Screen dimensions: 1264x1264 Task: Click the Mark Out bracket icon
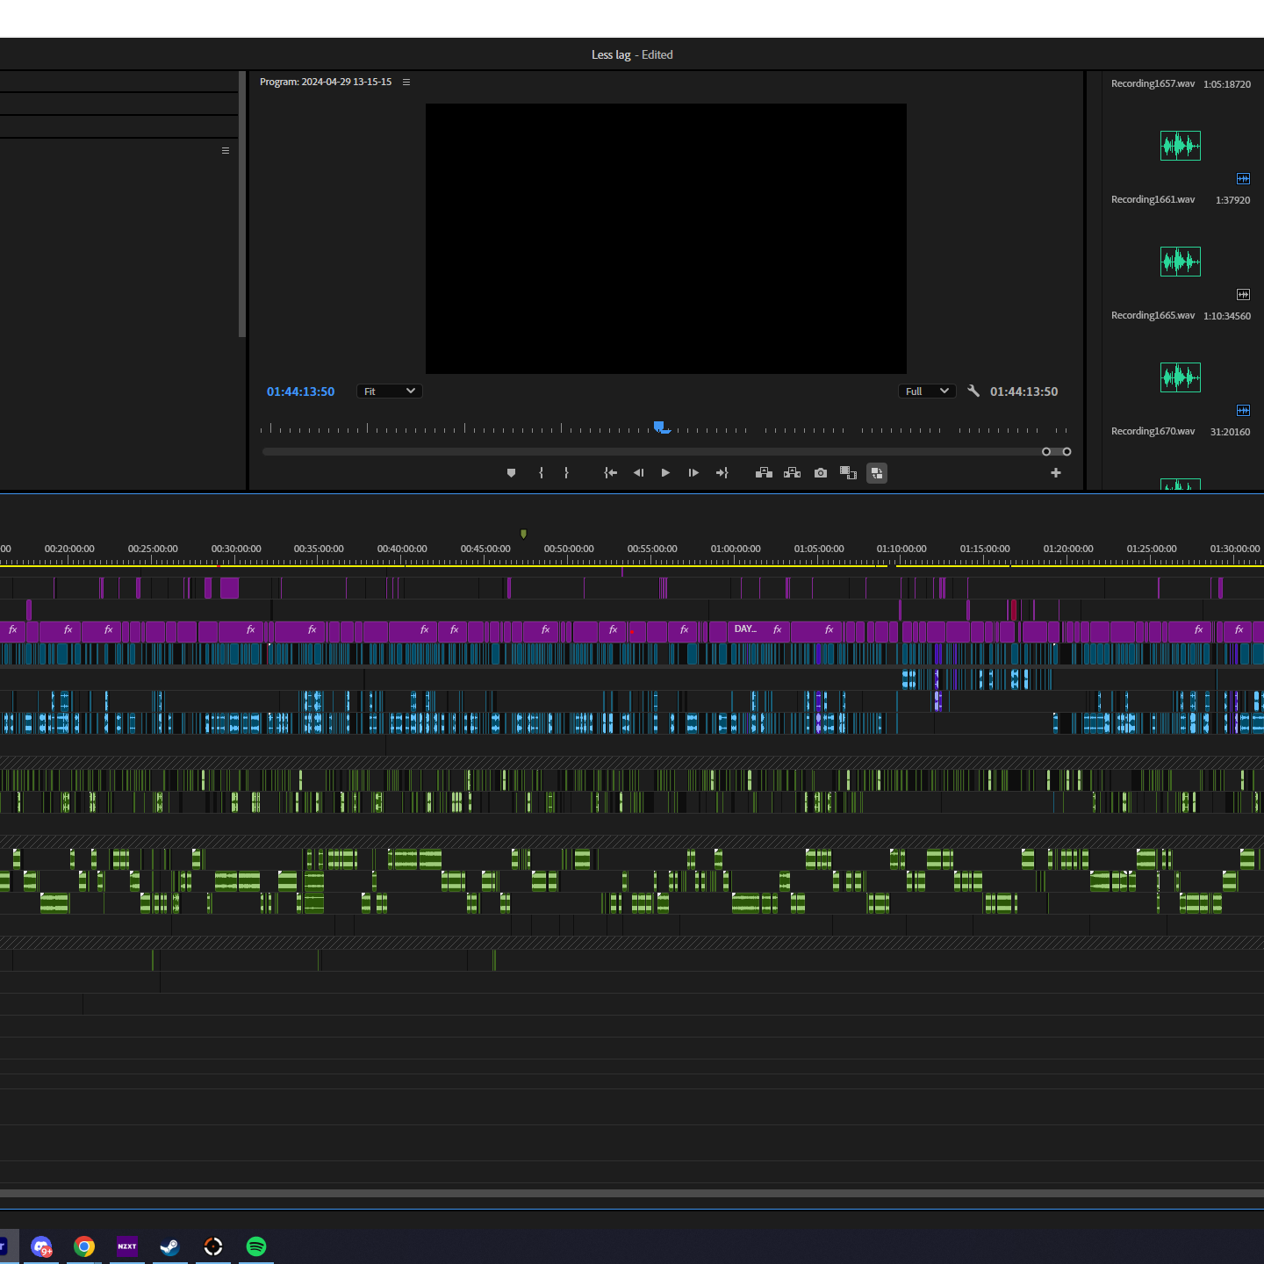pos(566,473)
